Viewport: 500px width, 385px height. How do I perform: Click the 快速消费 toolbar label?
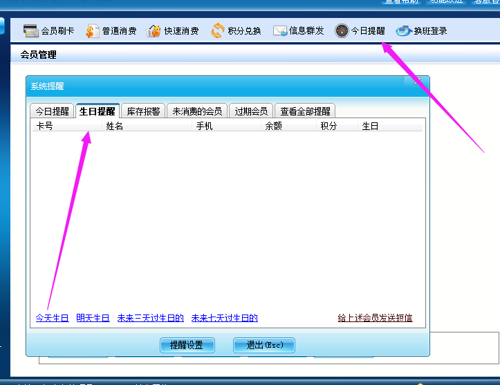click(x=181, y=31)
